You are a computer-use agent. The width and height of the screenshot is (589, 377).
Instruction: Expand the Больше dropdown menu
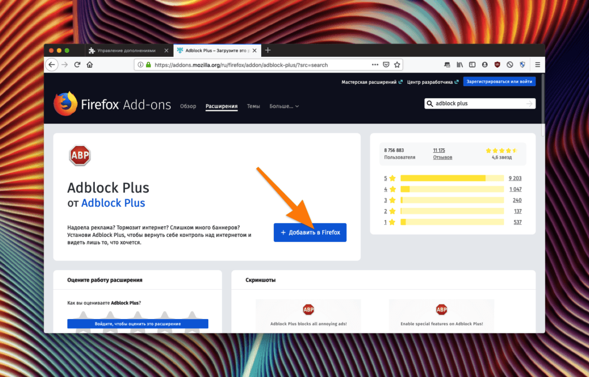(x=284, y=106)
